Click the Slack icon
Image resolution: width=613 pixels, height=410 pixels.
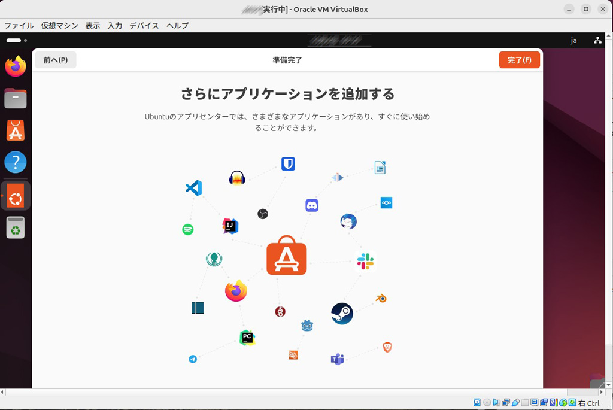pos(365,261)
